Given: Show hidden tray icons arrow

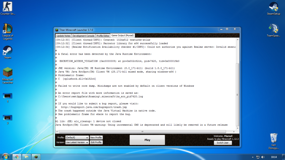Looking at the screenshot, I should [253, 157].
